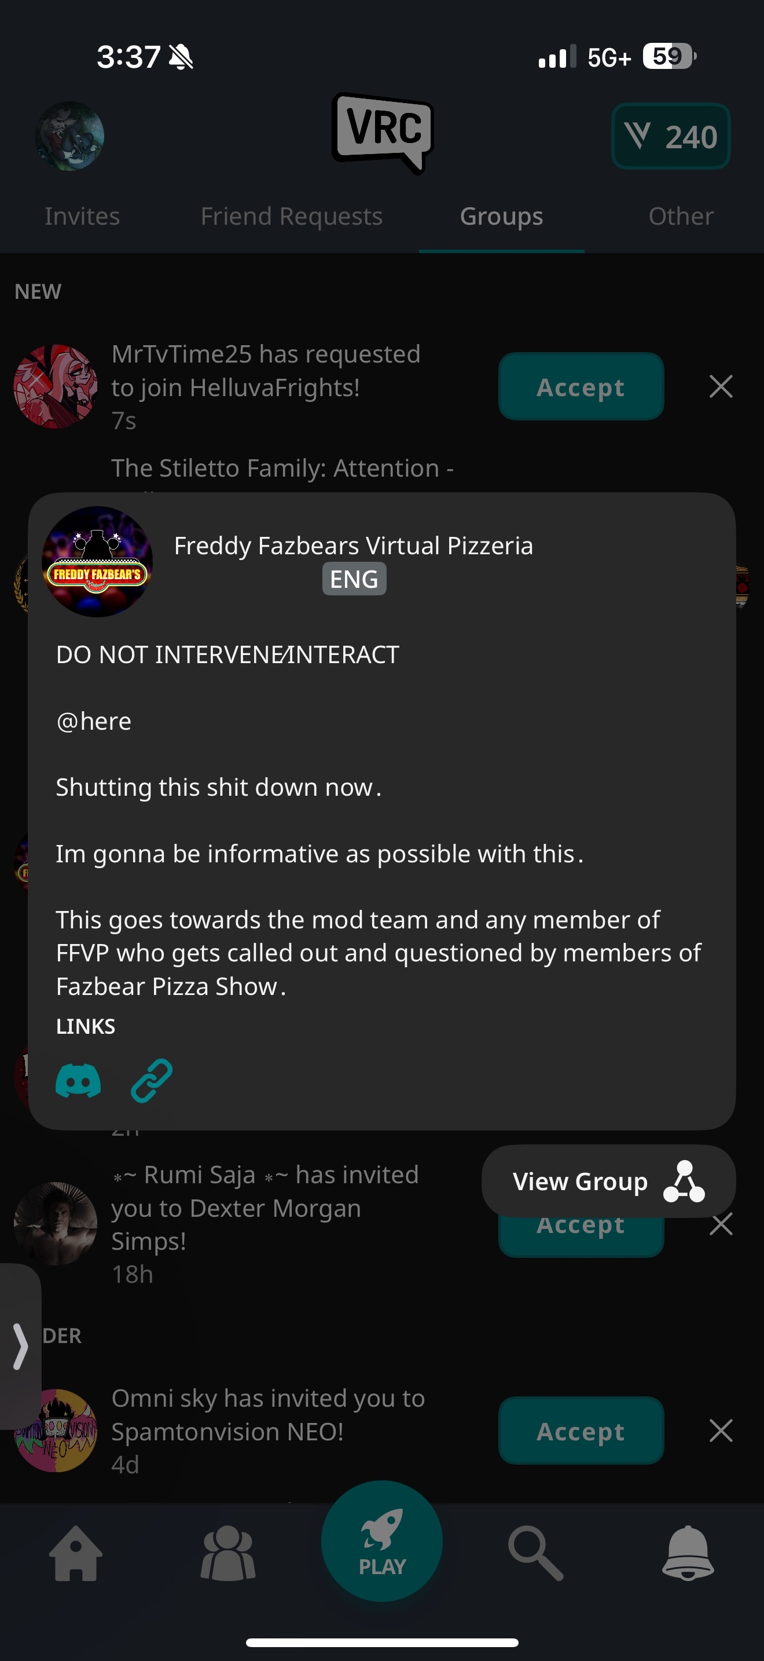Open the chain link icon under LINKS
Screen dimensions: 764x1661
coord(152,1081)
